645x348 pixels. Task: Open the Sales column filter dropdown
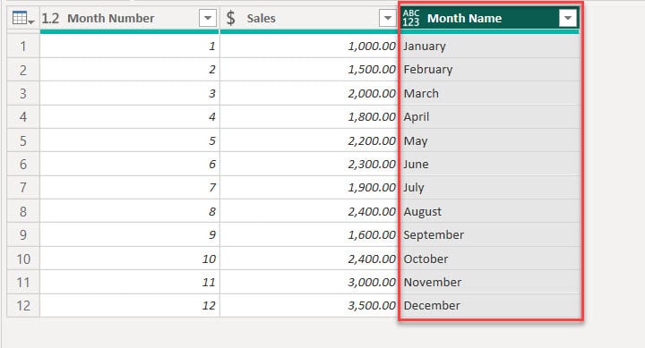[388, 18]
